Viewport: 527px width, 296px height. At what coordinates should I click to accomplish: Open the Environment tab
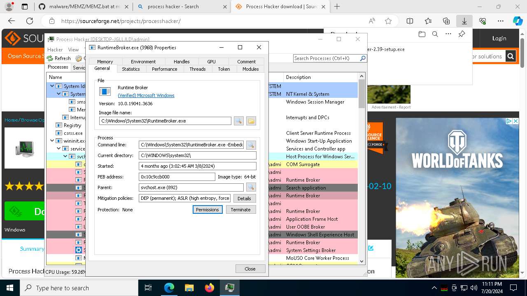[143, 62]
